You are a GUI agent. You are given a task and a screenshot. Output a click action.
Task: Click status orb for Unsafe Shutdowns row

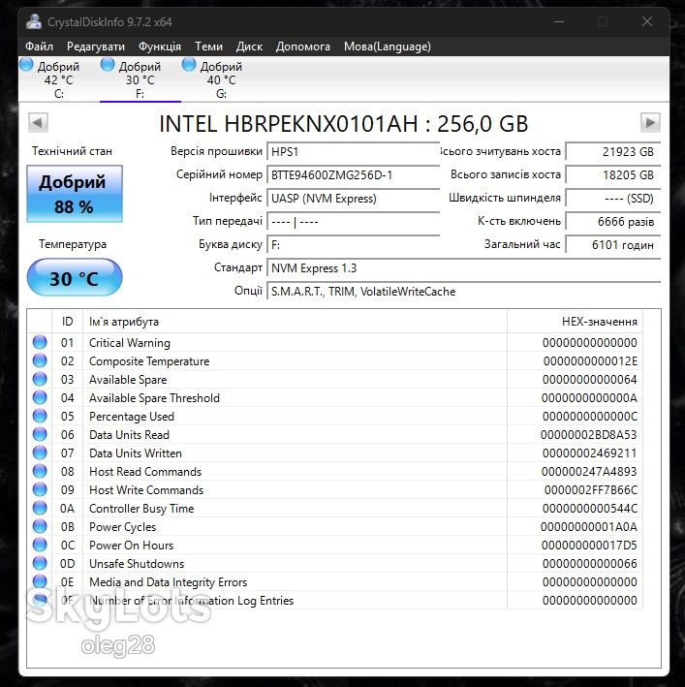click(40, 563)
